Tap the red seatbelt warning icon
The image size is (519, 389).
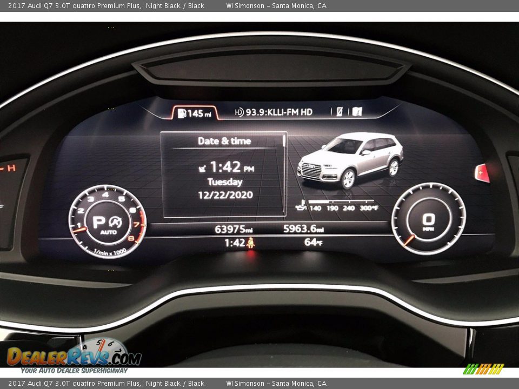click(x=250, y=243)
